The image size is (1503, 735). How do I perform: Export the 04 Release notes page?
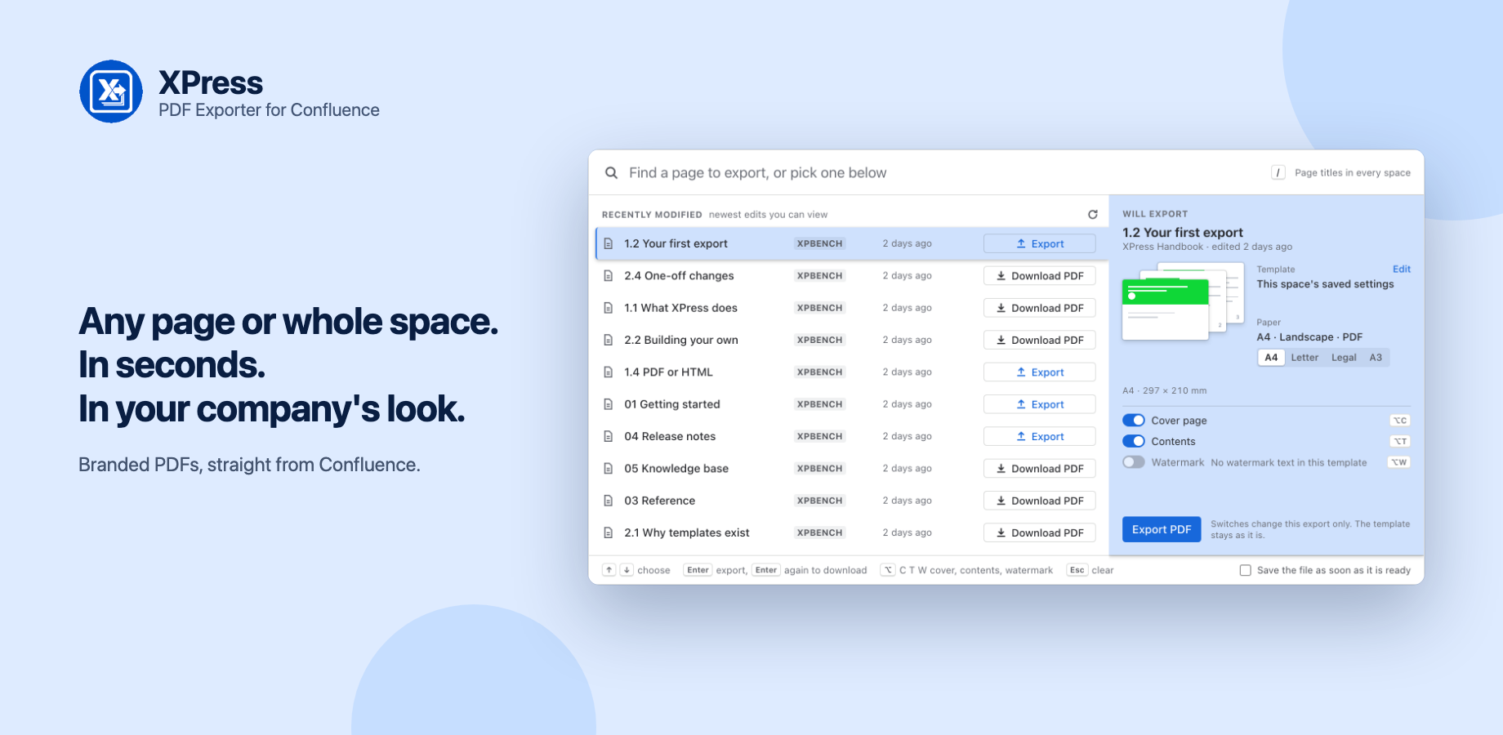1040,436
